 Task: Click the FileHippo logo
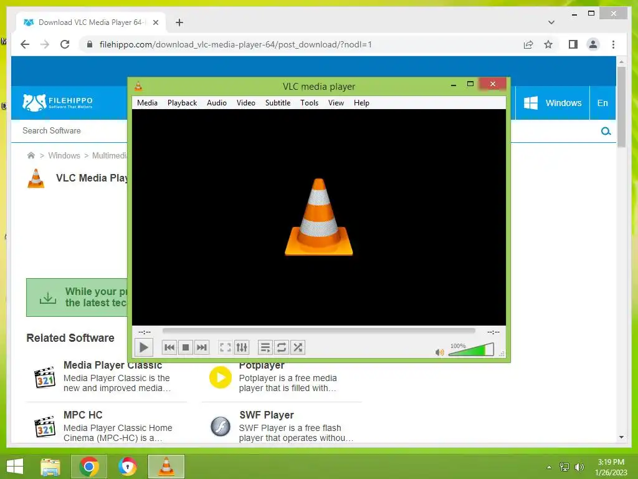[57, 103]
